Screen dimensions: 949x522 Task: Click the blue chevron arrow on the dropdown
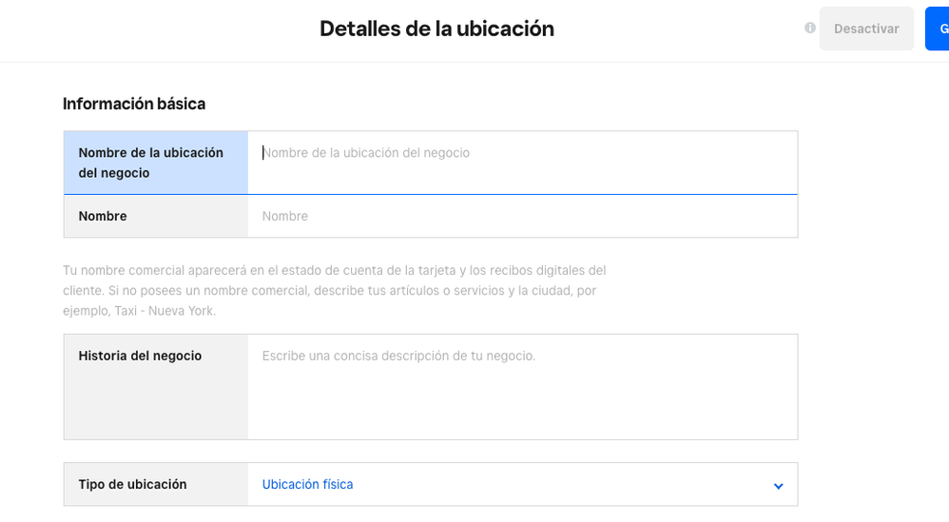point(778,486)
